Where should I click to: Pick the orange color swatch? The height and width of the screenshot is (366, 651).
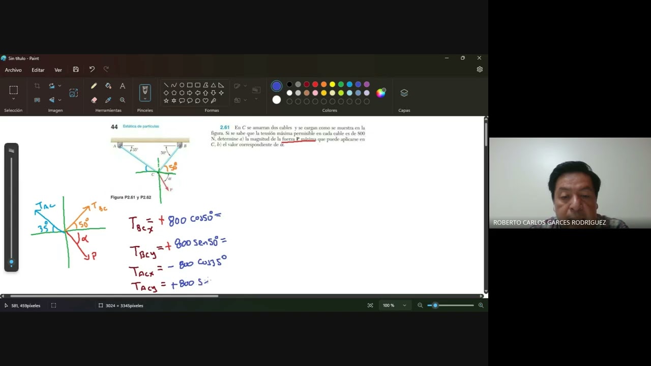pos(324,84)
